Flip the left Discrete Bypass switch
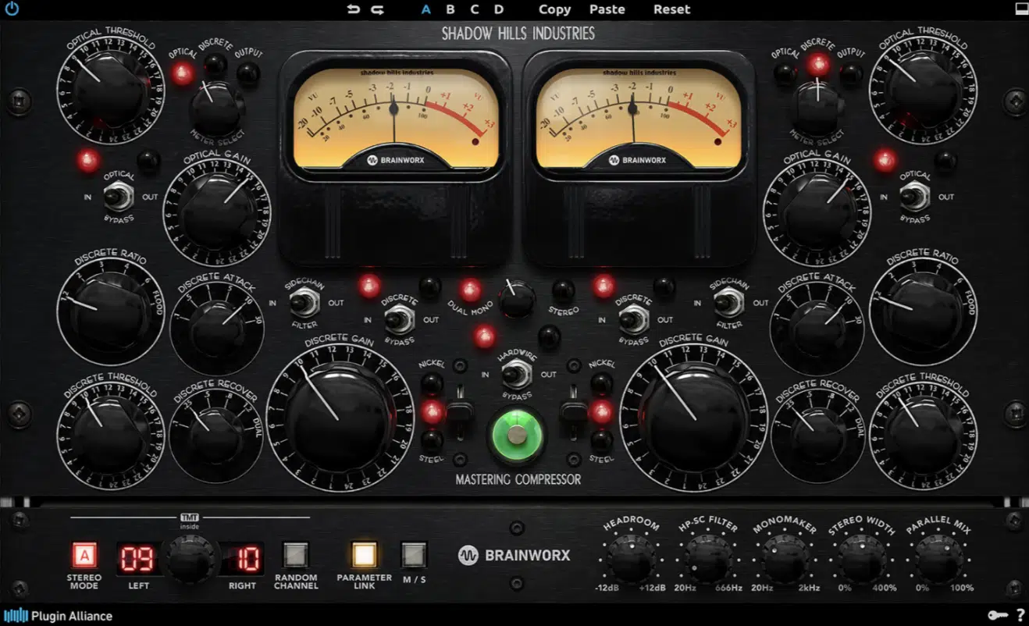This screenshot has width=1029, height=626. [x=399, y=319]
